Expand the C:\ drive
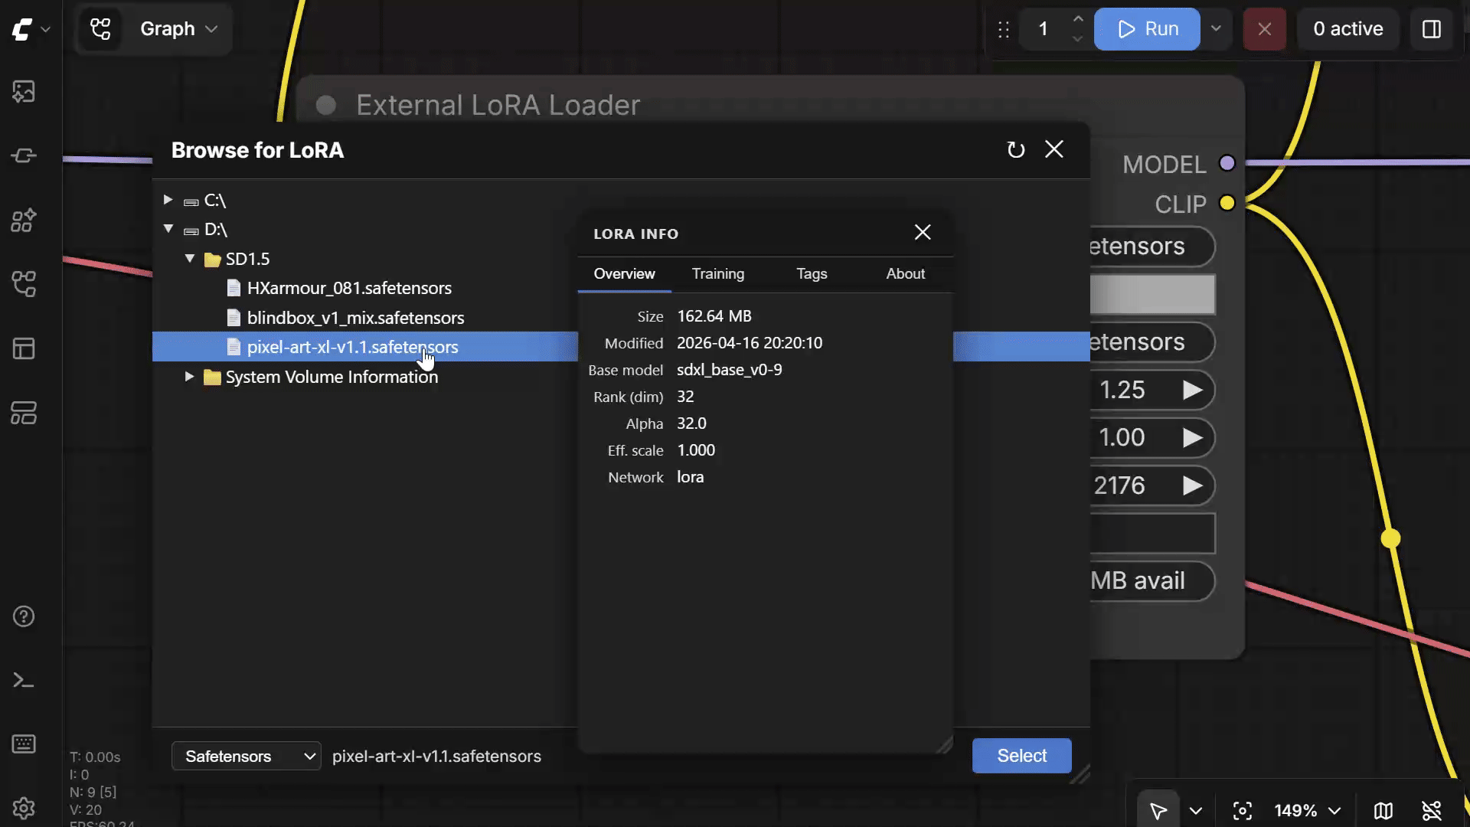The width and height of the screenshot is (1470, 827). 168,200
